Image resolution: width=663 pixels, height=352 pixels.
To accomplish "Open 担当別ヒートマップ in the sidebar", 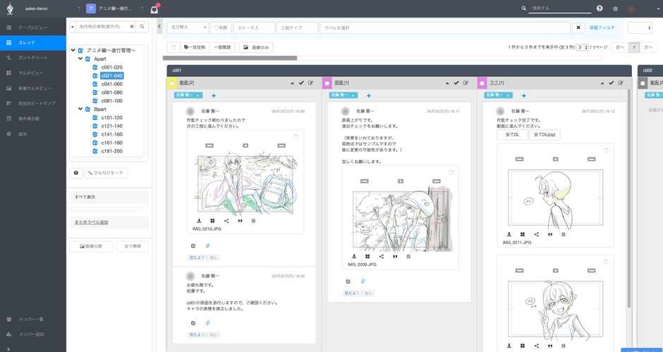I will click(32, 103).
